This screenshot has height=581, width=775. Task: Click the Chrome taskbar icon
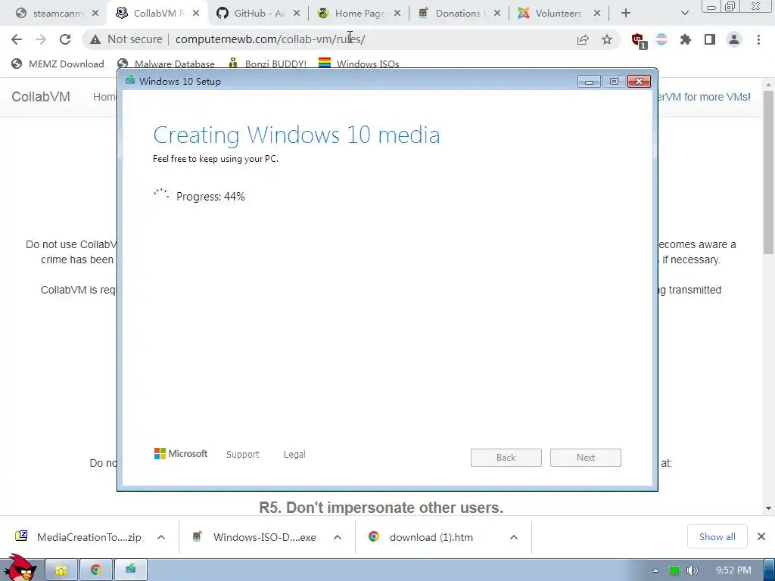point(96,570)
